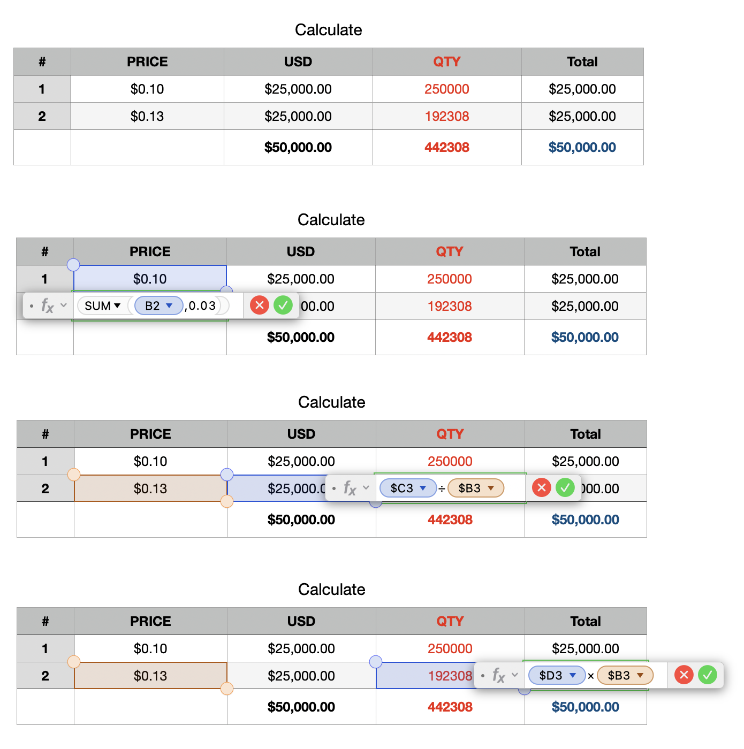Click the fx icon in division formula editor

[350, 488]
